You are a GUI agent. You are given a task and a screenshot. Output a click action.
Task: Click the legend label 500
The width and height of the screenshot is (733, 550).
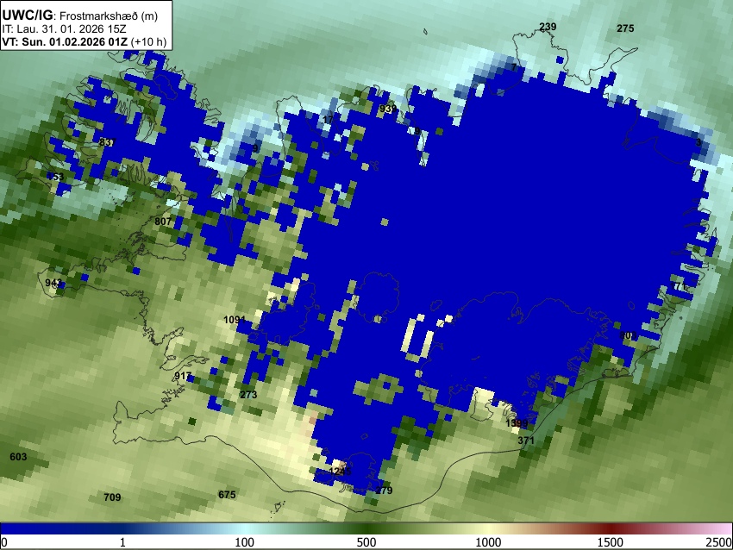[x=366, y=542]
